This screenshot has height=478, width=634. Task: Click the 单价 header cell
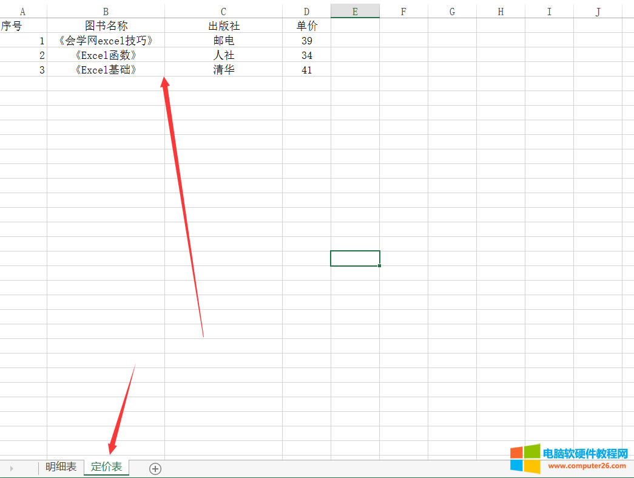point(306,26)
